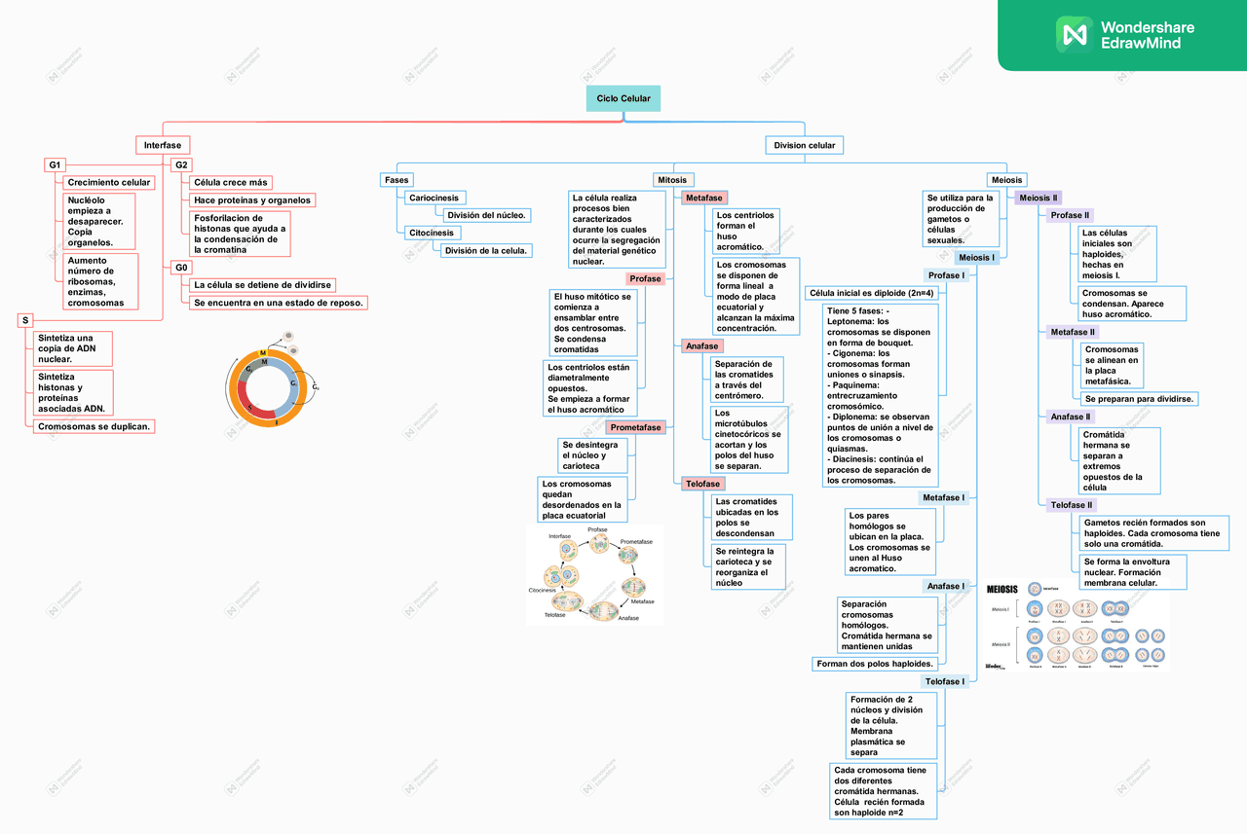Select the "Telofase I" node
Image resolution: width=1247 pixels, height=834 pixels.
click(x=945, y=681)
